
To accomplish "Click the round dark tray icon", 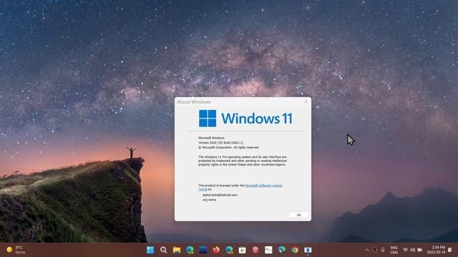I will coord(375,250).
